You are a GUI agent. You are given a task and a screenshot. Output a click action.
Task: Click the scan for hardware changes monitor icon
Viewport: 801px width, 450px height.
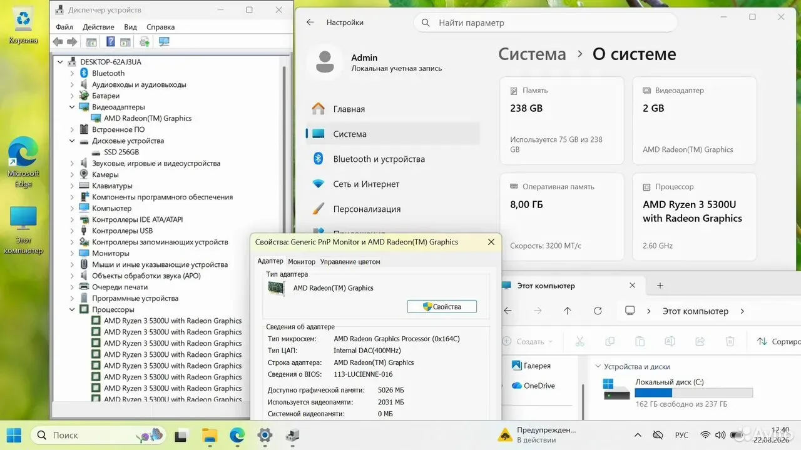click(164, 42)
